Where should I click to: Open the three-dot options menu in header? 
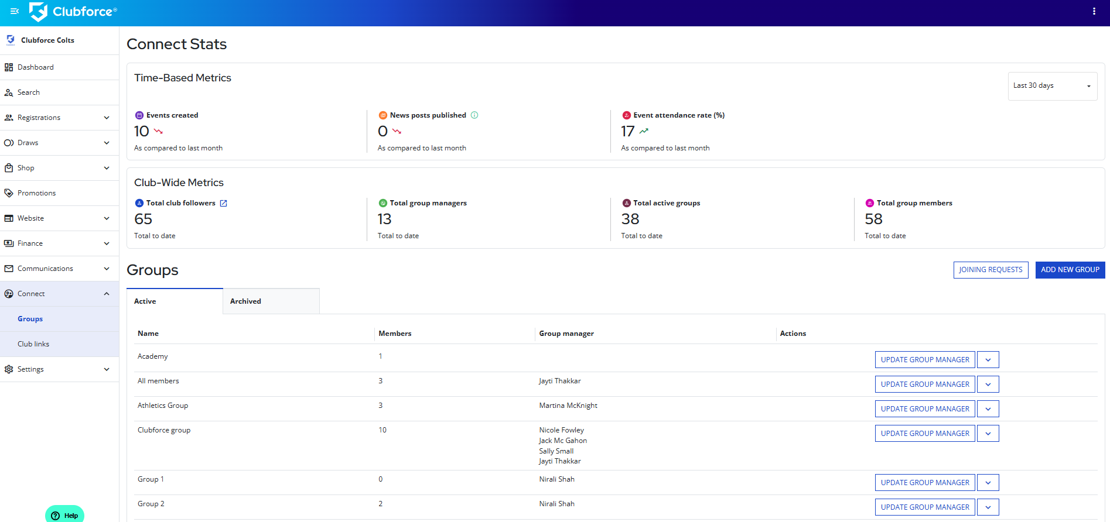point(1094,11)
